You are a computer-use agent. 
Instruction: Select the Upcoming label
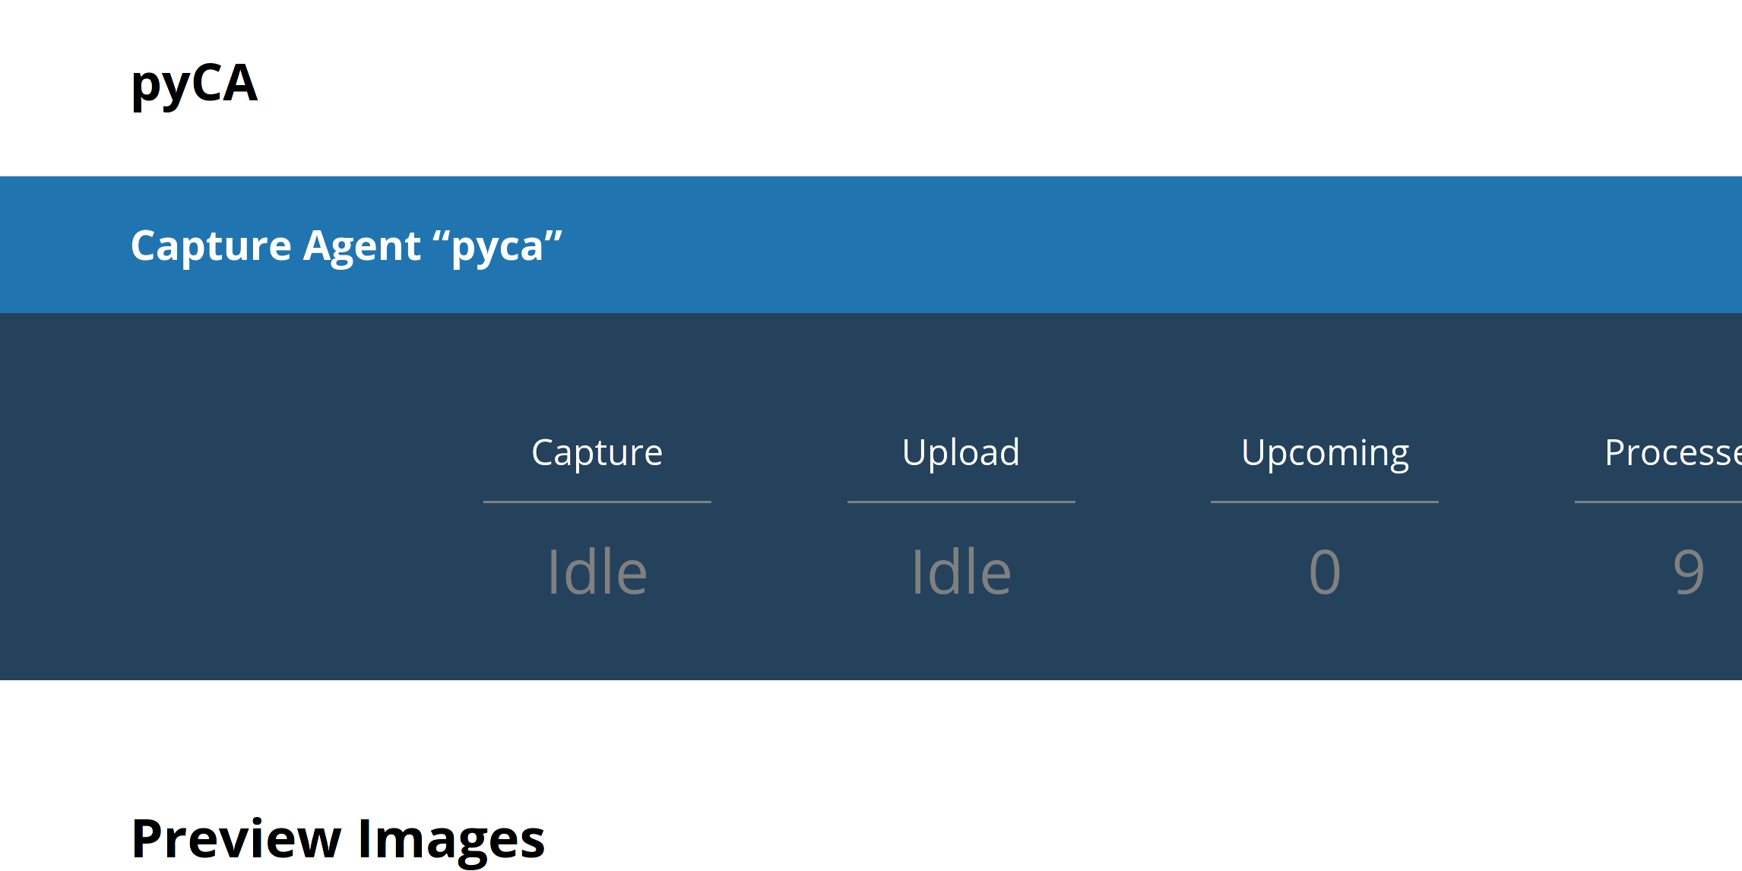pyautogui.click(x=1325, y=453)
